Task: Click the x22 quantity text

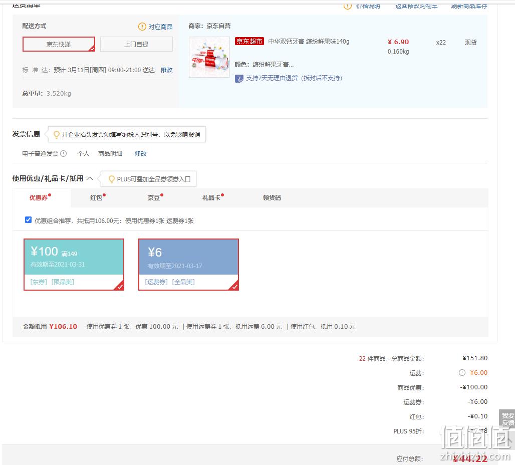Action: 441,43
